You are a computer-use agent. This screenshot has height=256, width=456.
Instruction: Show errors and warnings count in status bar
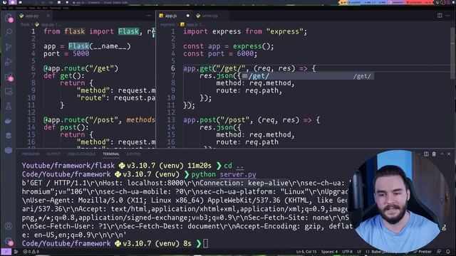(x=31, y=252)
